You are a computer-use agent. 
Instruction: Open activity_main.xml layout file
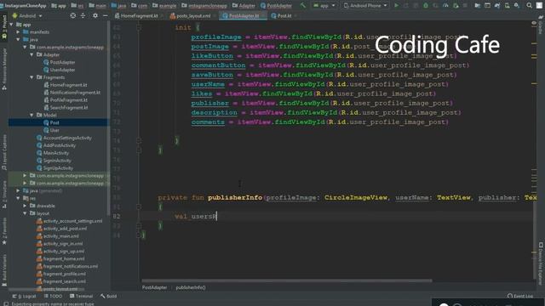click(60, 236)
